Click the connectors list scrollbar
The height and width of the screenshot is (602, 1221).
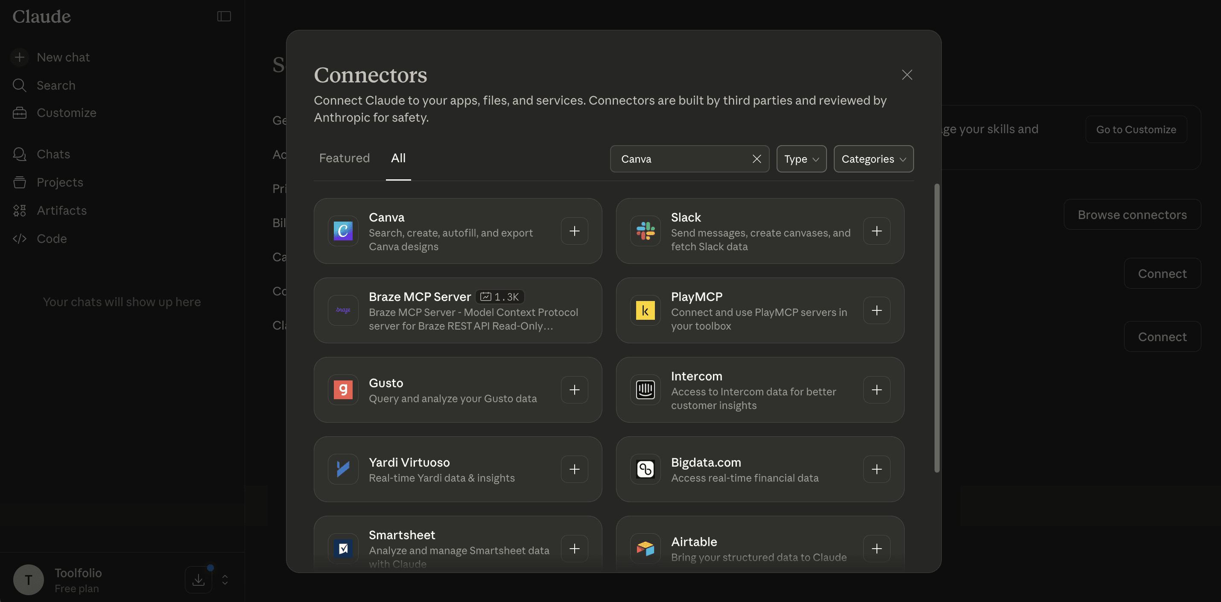click(x=936, y=327)
